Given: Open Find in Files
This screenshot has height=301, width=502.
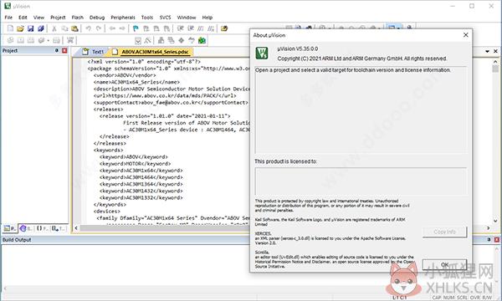Looking at the screenshot, I should tap(224, 28).
